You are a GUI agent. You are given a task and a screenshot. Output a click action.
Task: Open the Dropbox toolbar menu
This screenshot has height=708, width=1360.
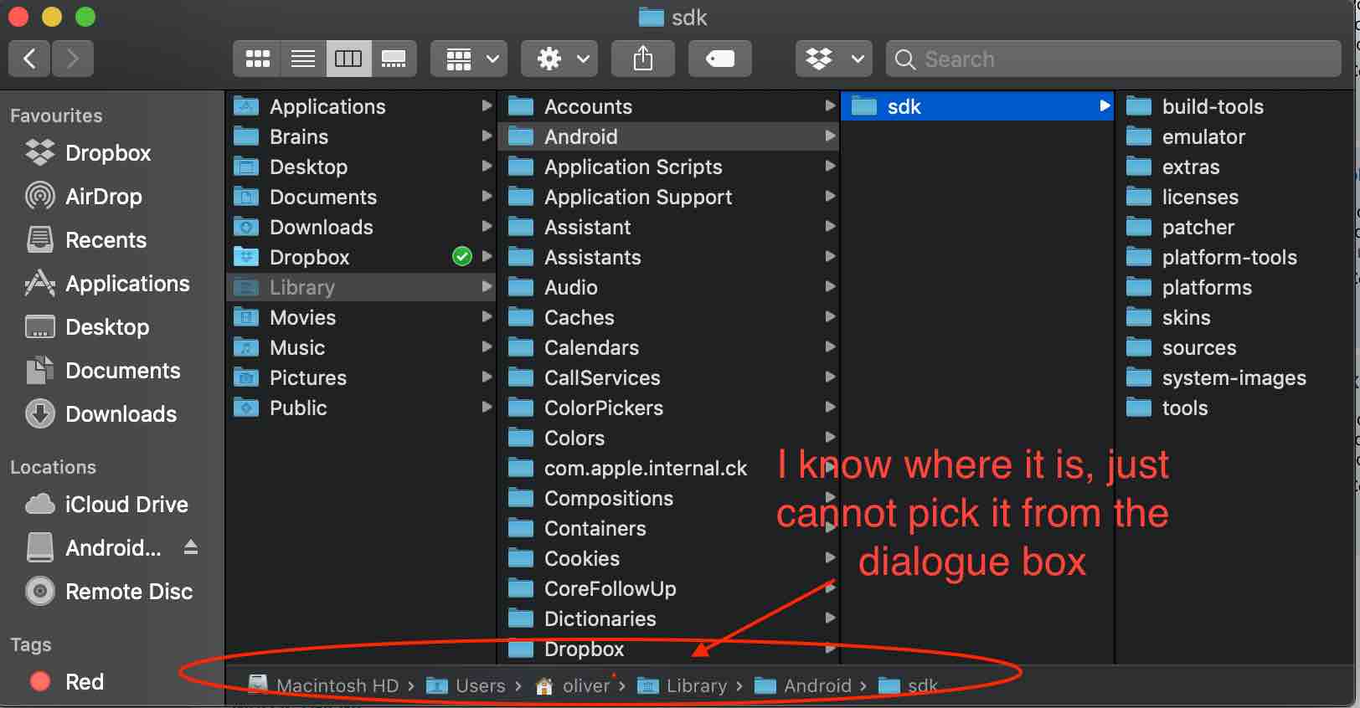[x=833, y=59]
